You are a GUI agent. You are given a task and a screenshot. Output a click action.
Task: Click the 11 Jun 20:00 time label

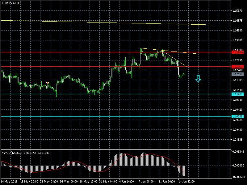(167, 182)
